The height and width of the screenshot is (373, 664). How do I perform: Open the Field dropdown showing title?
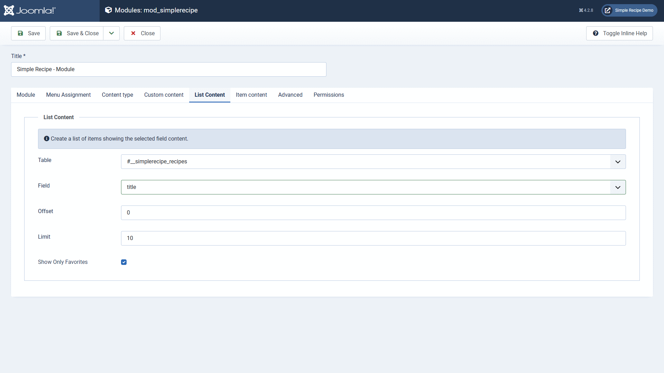pyautogui.click(x=373, y=187)
